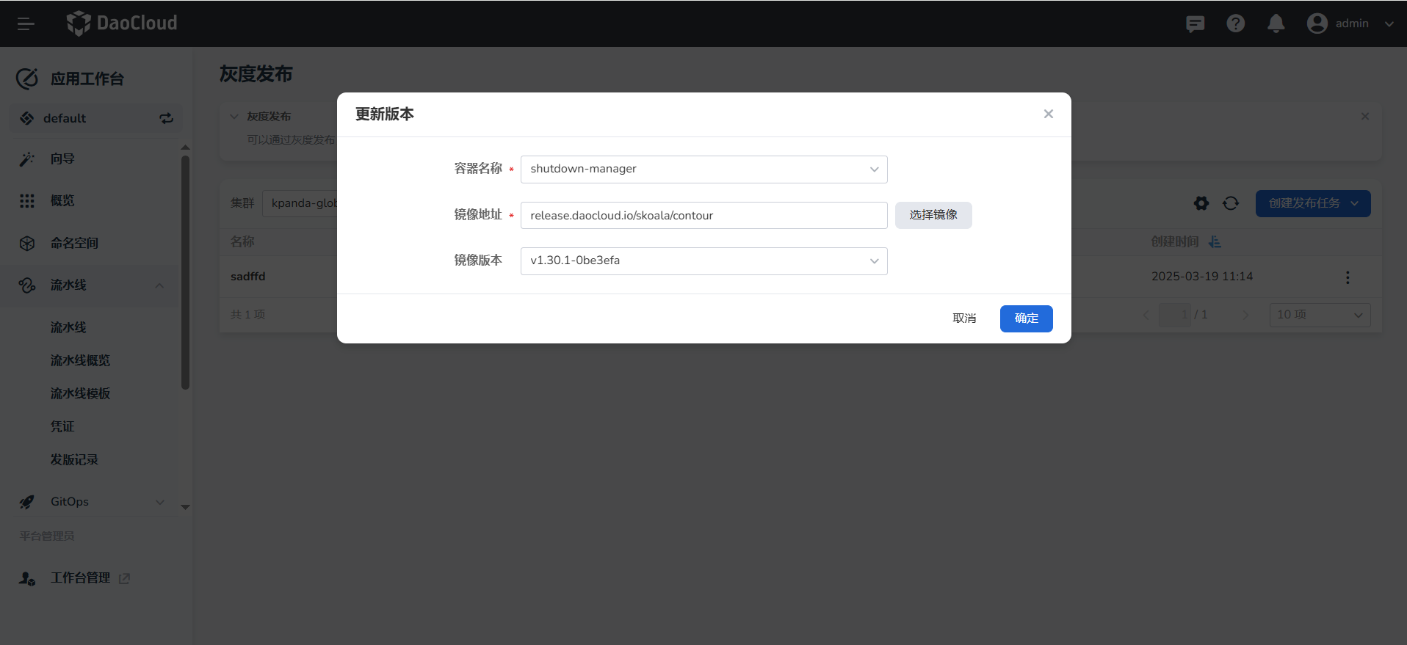Open the messages chat icon

1195,24
